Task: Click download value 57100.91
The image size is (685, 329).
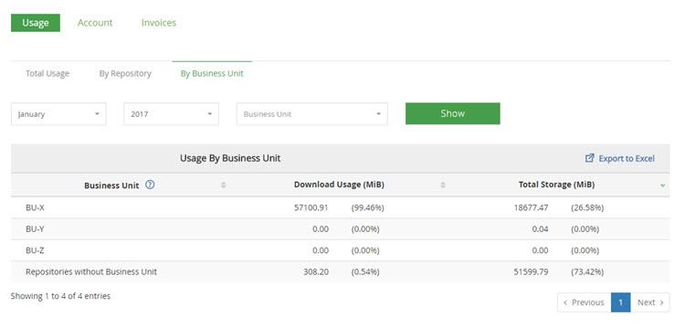Action: 311,208
